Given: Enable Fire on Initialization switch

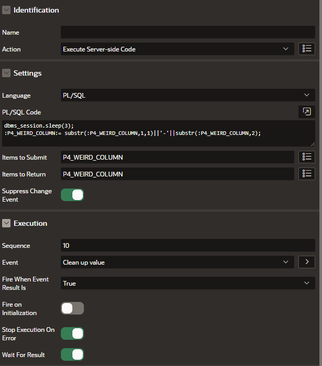Looking at the screenshot, I should (72, 308).
